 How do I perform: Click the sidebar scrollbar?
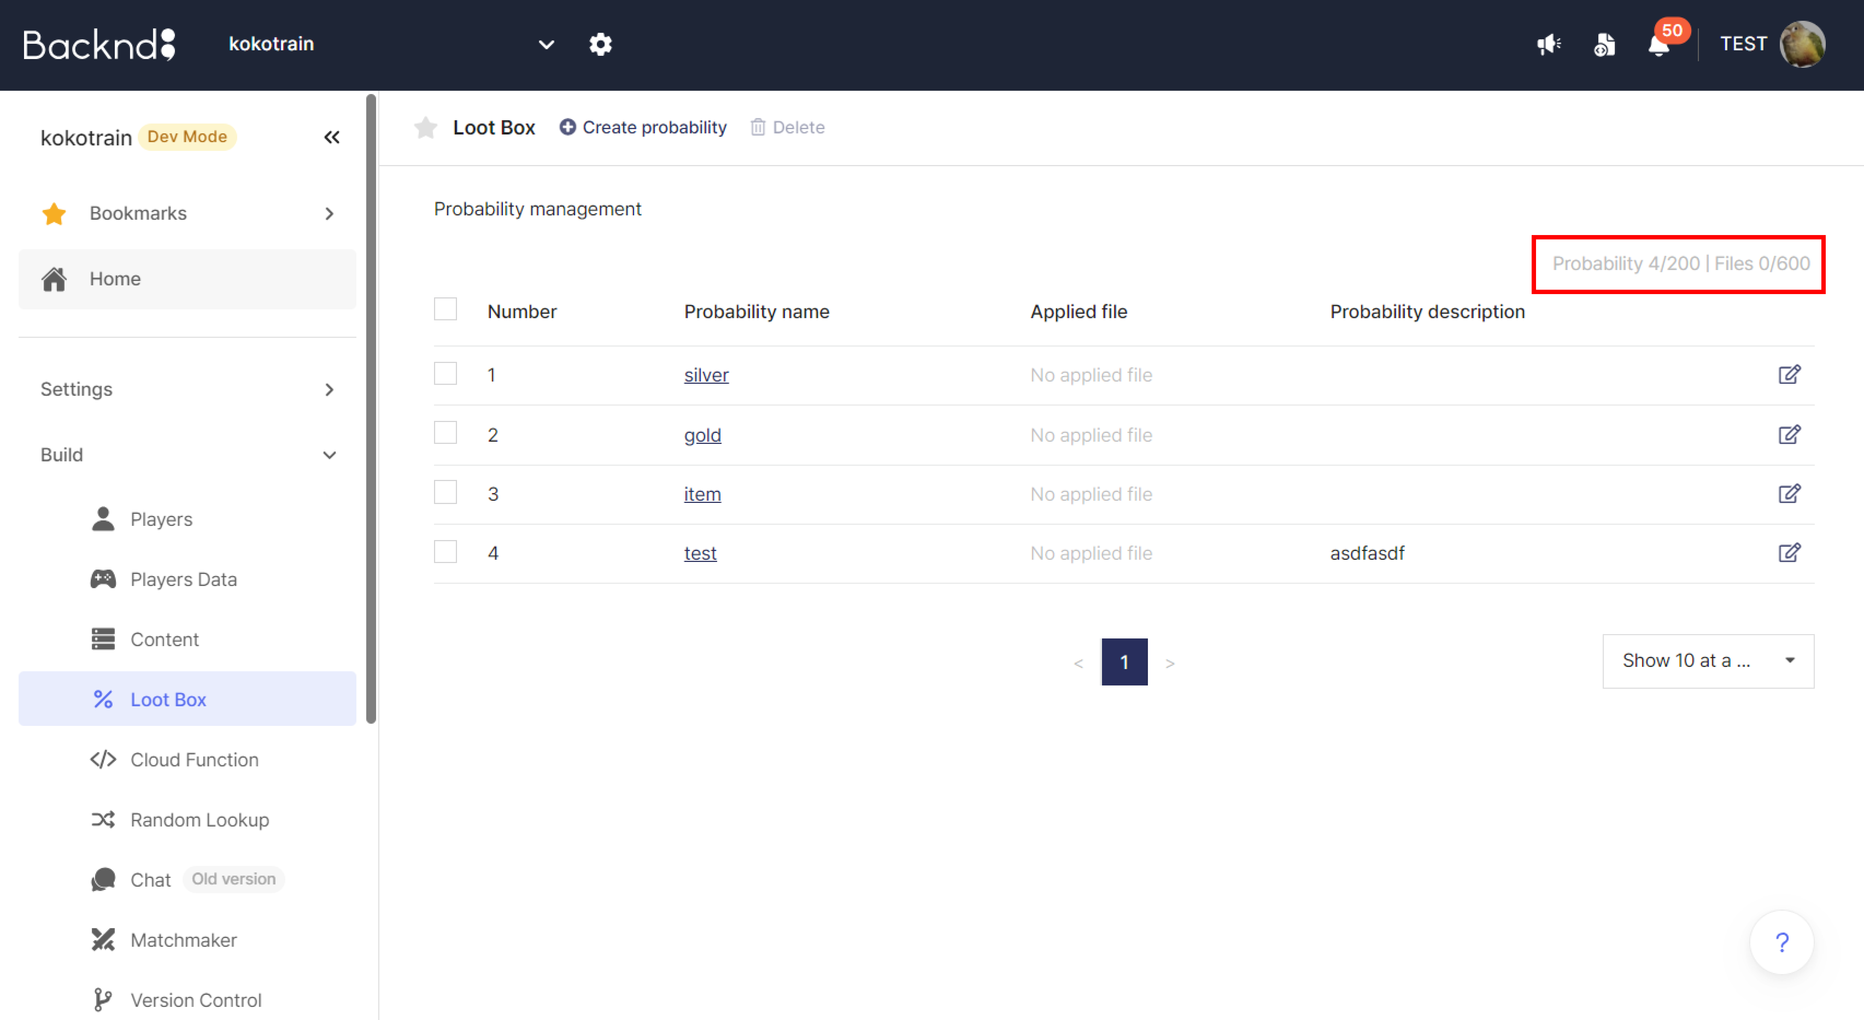(371, 409)
